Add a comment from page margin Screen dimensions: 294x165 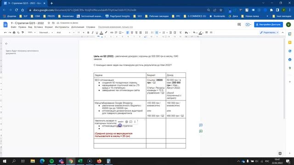point(201,125)
